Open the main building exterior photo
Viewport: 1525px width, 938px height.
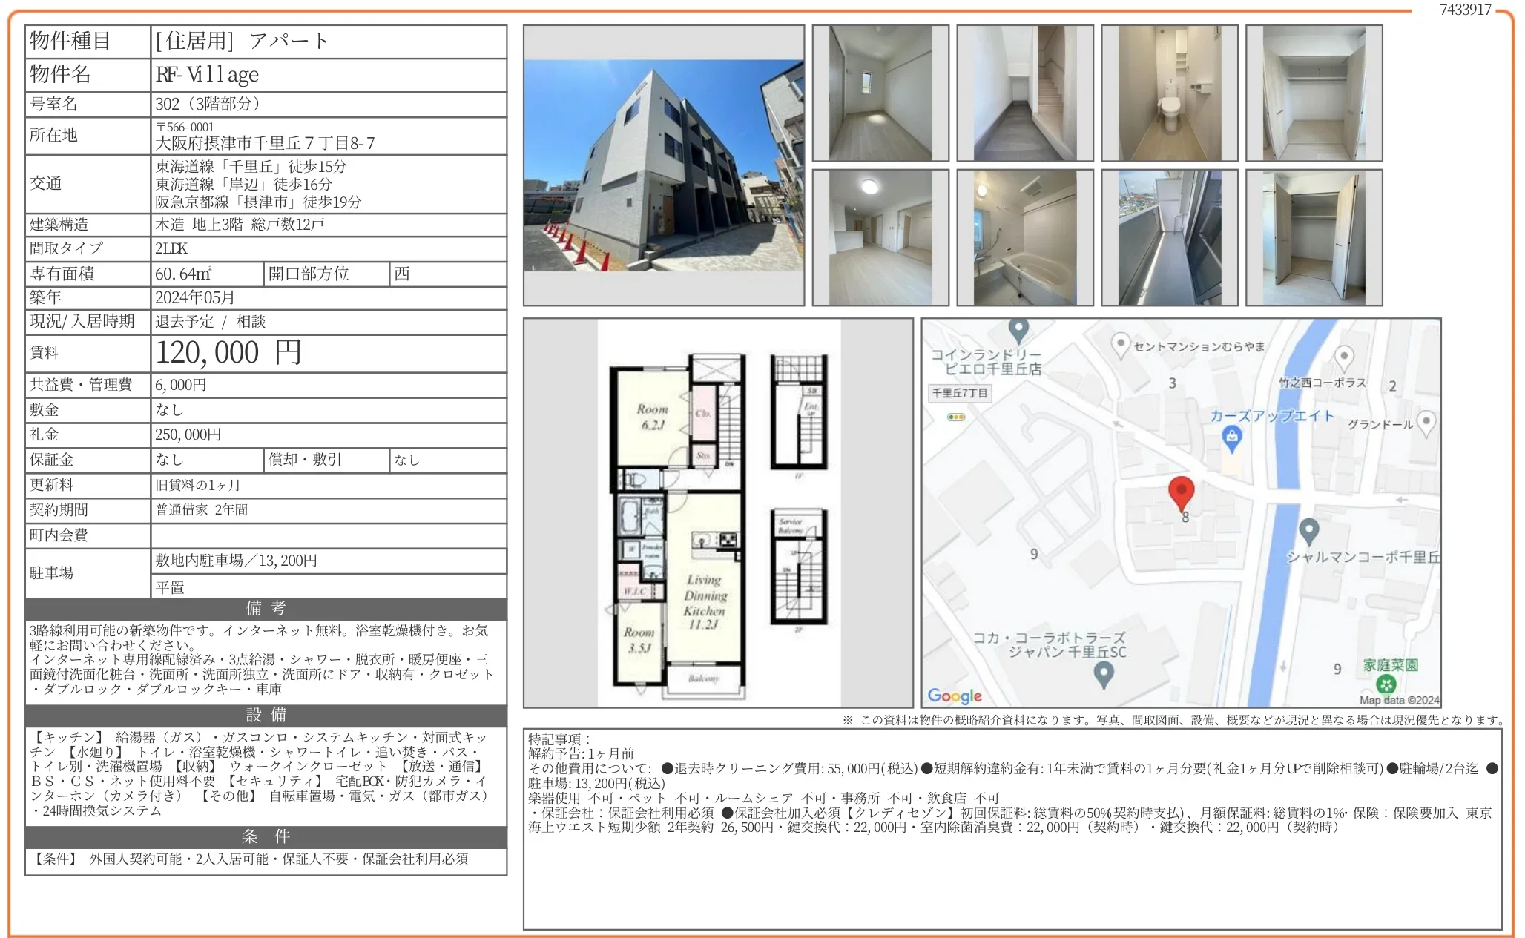pos(663,165)
